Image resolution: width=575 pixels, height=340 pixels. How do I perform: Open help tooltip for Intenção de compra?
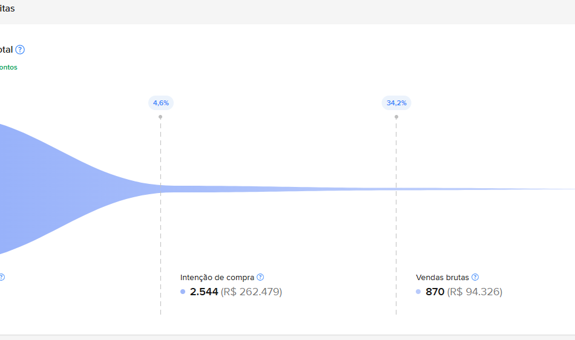coord(260,277)
